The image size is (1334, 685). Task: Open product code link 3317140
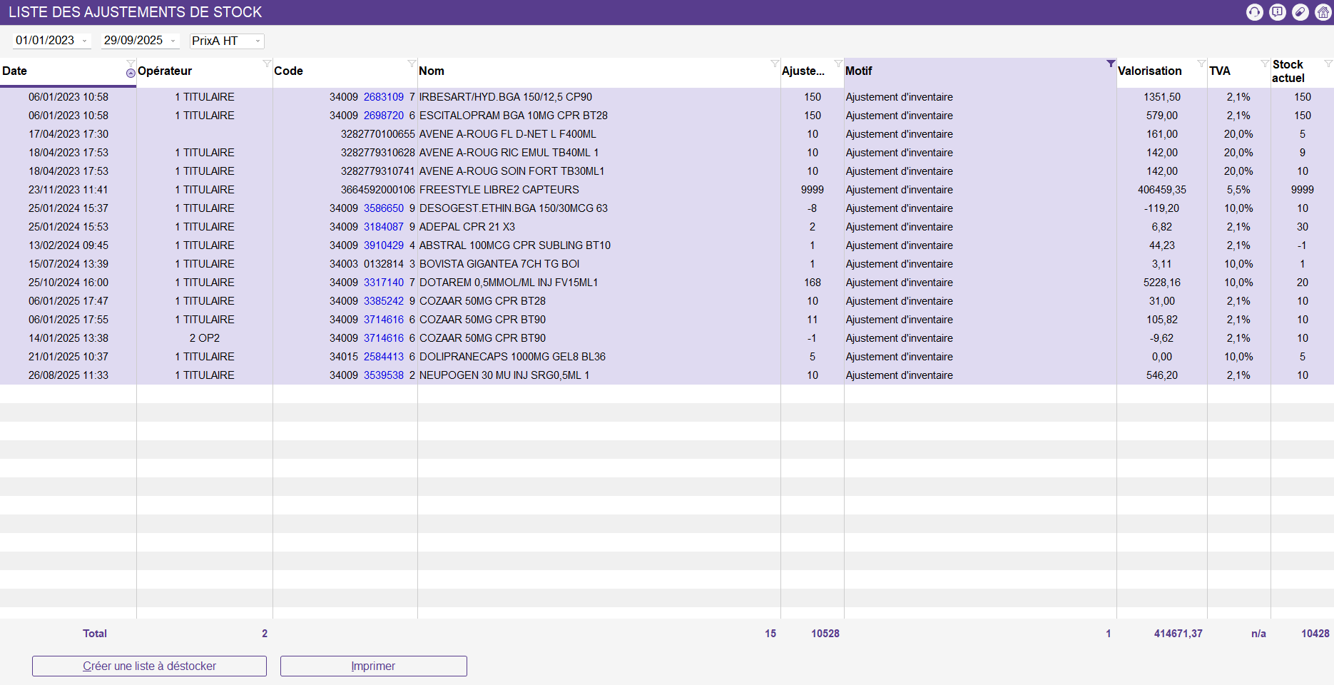(384, 283)
